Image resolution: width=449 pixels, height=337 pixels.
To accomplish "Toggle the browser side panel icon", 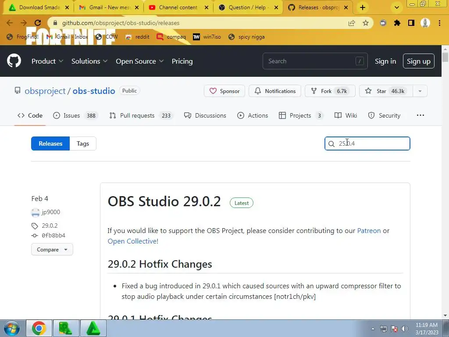I will (411, 23).
